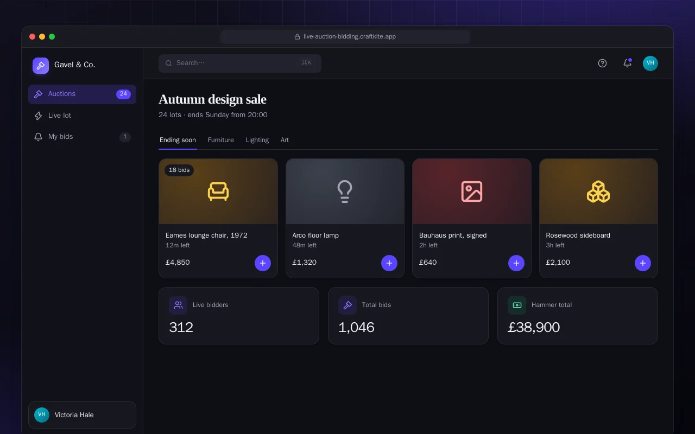Screen dimensions: 695x434
Task: Click the Hammer total banknote icon
Action: click(x=517, y=305)
